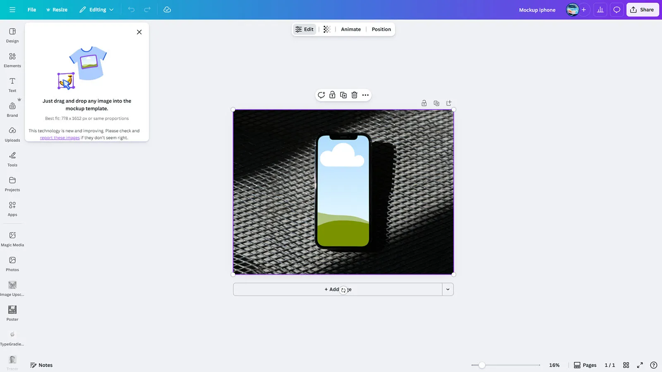
Task: Click the transparency checkerboard icon
Action: 327,29
